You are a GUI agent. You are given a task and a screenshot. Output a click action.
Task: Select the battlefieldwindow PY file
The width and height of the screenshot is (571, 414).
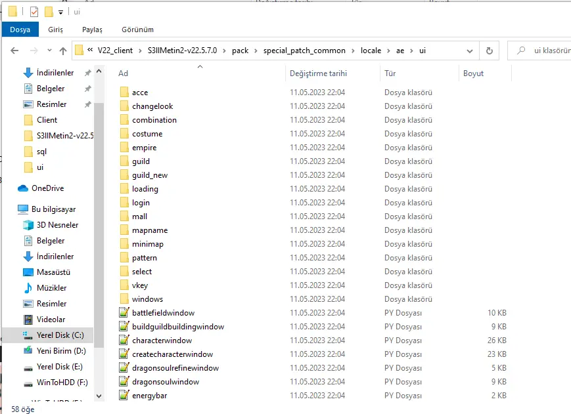pos(163,313)
